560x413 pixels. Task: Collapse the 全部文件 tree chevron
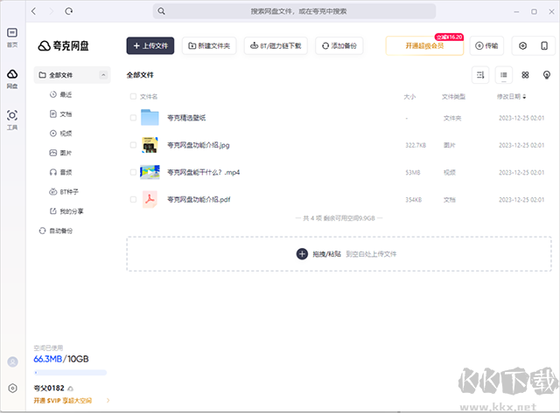pos(103,75)
